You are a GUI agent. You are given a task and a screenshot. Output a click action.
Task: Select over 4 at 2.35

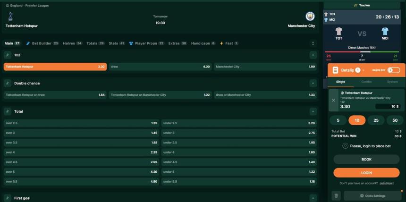point(82,152)
